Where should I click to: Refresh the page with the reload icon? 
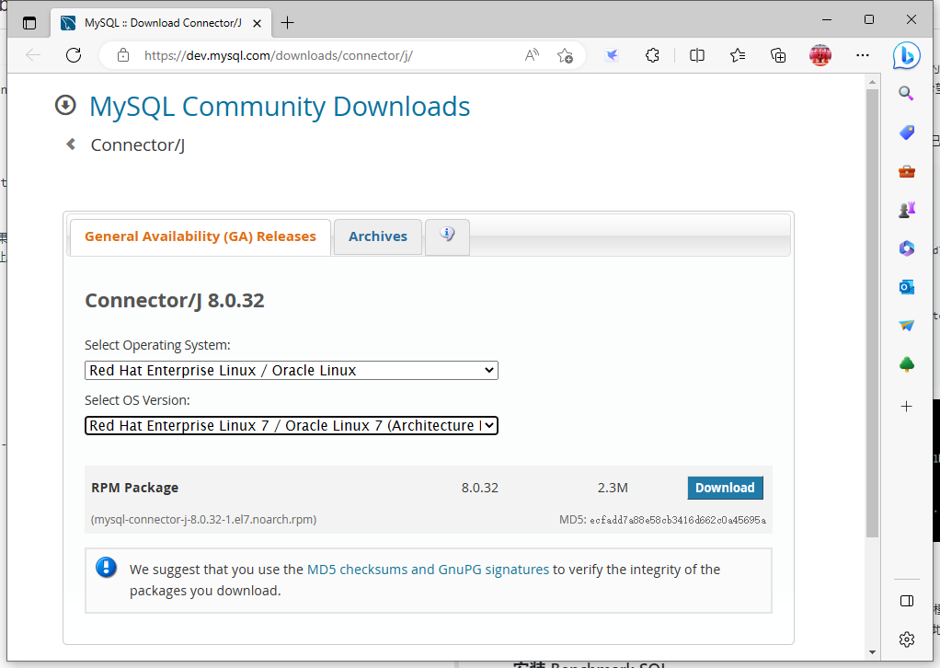click(x=74, y=55)
